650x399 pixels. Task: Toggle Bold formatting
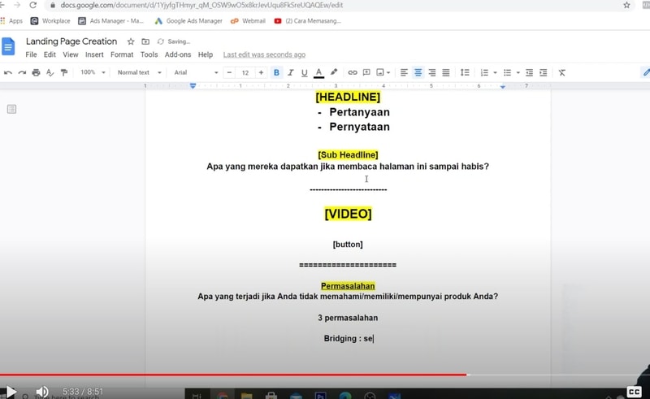coord(276,73)
